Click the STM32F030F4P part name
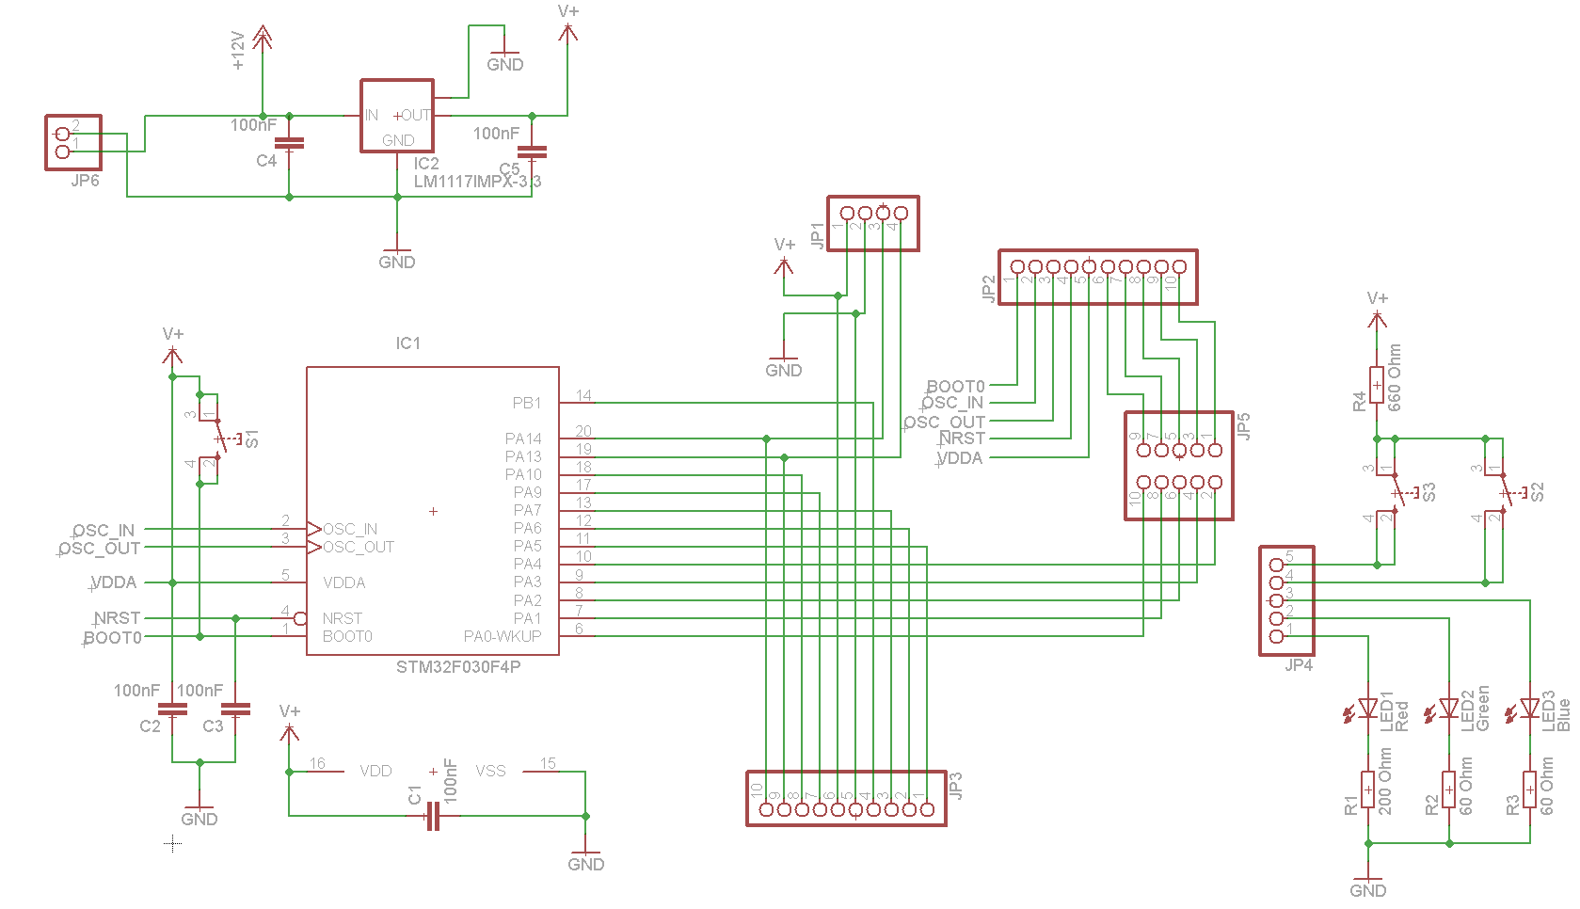1580x909 pixels. pyautogui.click(x=458, y=667)
